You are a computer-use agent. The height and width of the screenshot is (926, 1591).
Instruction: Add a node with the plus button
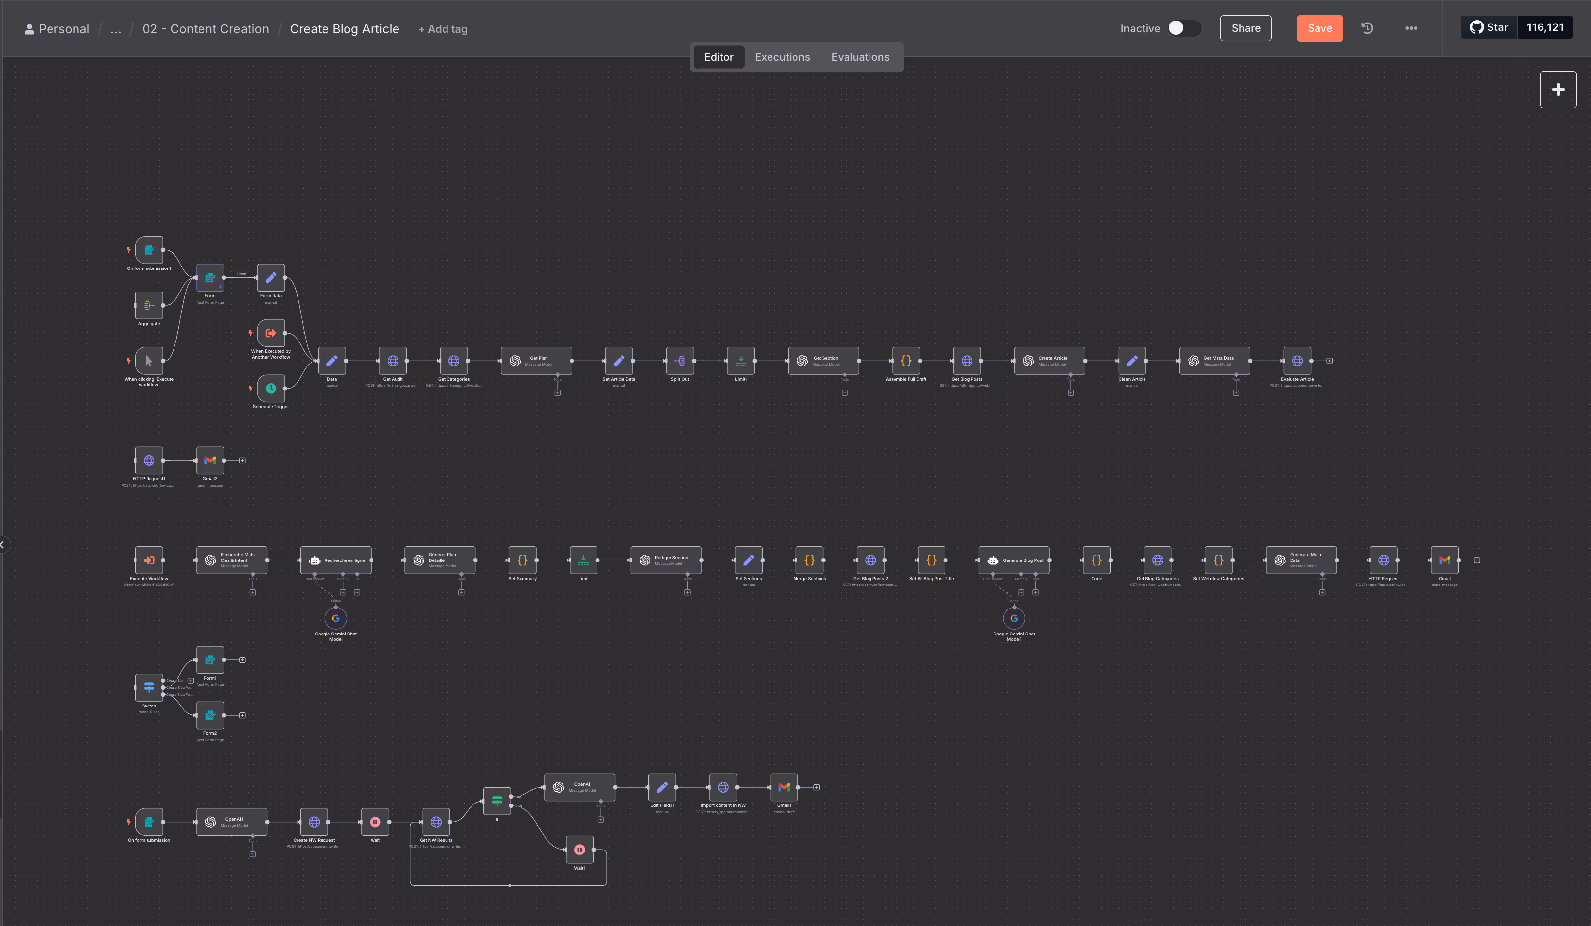pos(1558,90)
